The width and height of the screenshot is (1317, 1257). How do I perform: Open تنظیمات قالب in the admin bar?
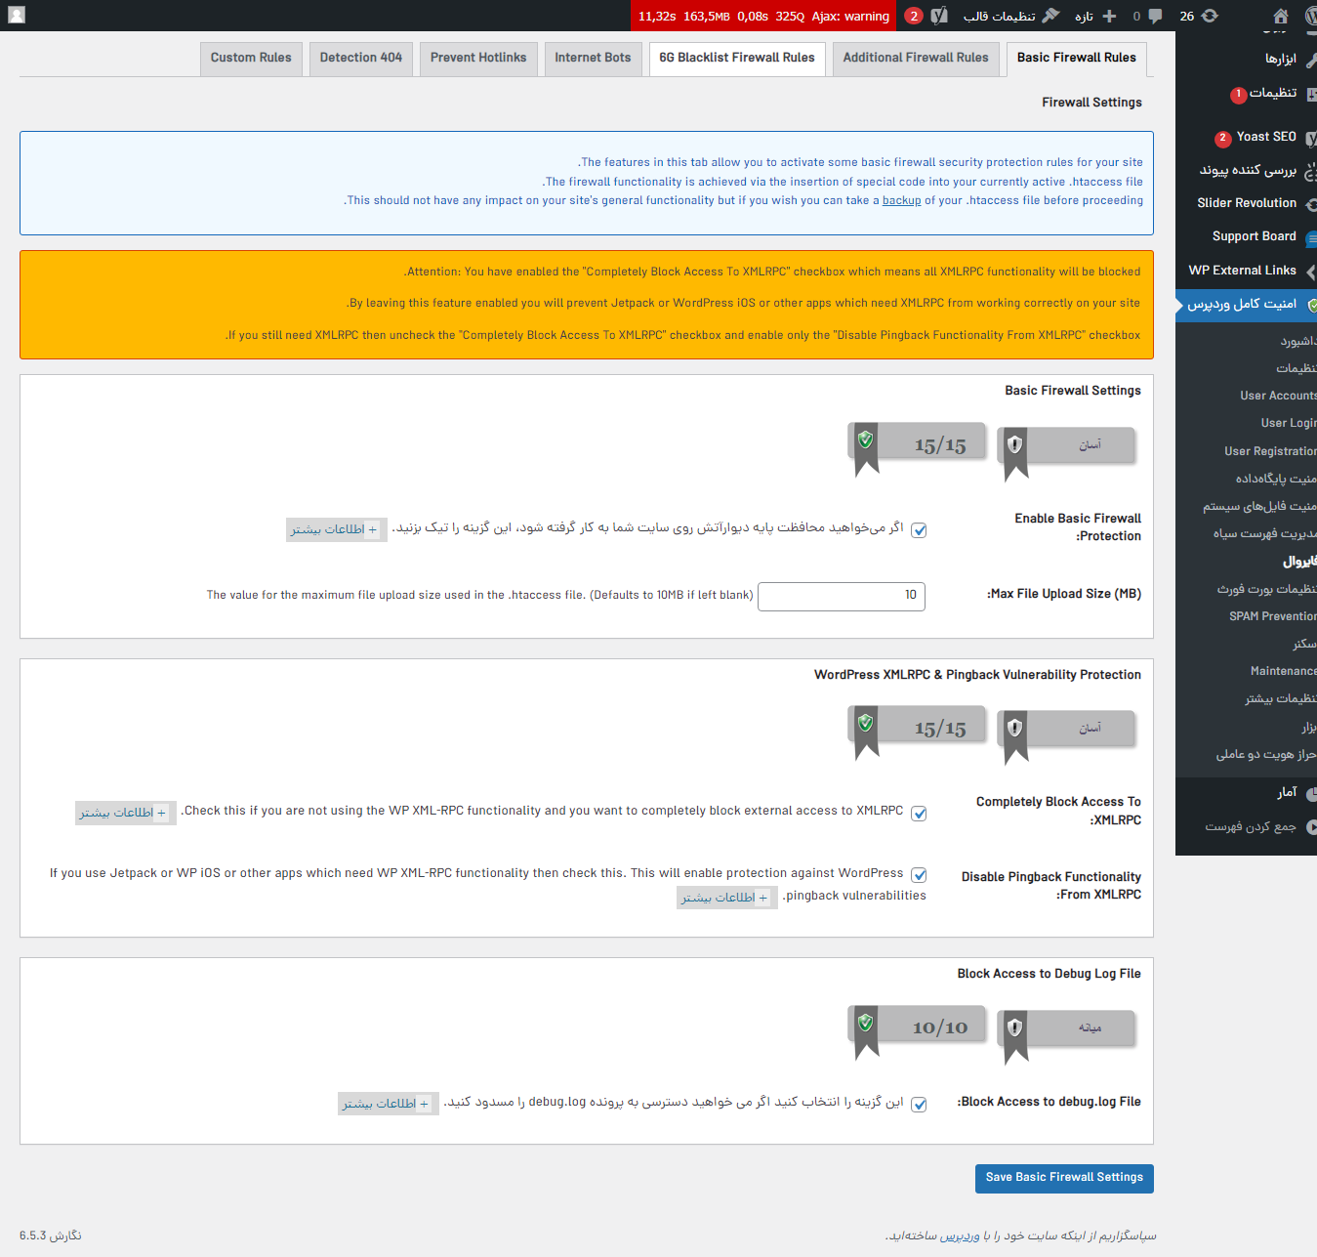[999, 16]
